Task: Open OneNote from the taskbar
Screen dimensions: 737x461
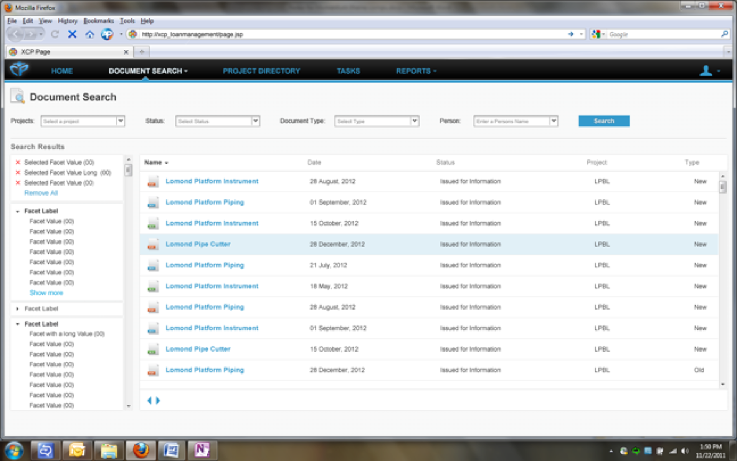Action: tap(202, 449)
